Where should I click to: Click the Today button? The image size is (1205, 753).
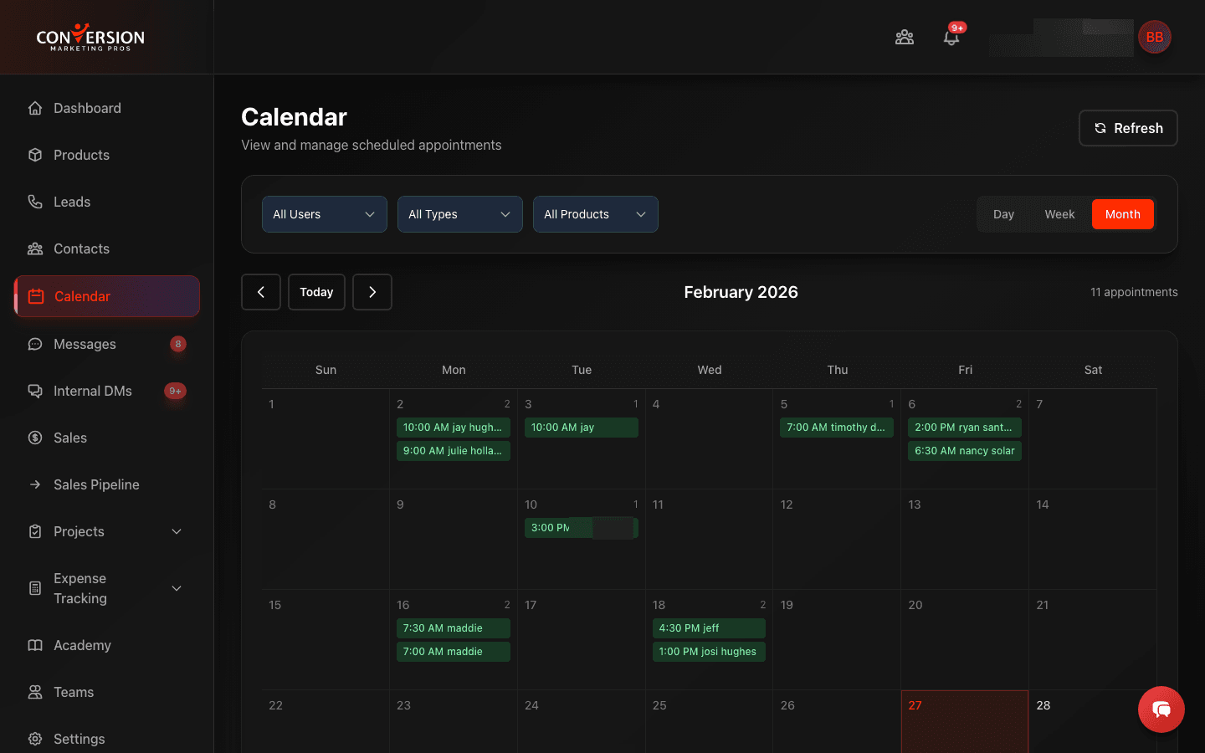point(316,292)
